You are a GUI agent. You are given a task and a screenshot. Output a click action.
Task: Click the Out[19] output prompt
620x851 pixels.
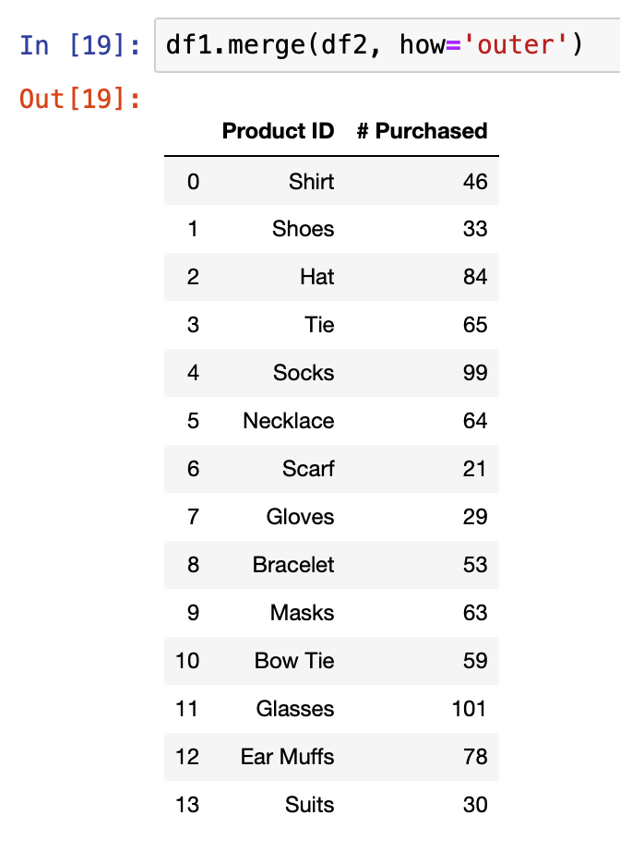pyautogui.click(x=80, y=99)
